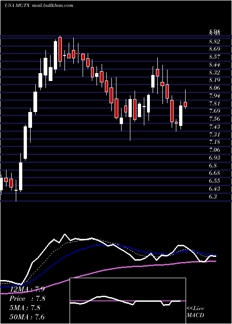Select the 6.8 price axis label
The width and height of the screenshot is (232, 324).
click(213, 166)
